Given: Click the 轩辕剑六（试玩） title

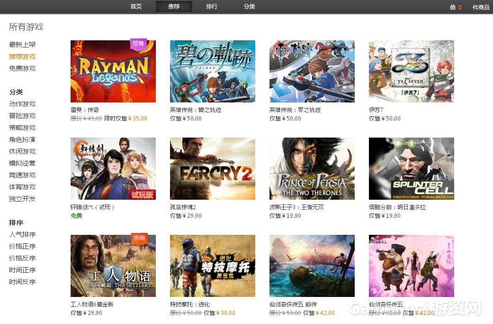Looking at the screenshot, I should (x=92, y=207).
